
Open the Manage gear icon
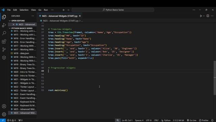(4, 114)
